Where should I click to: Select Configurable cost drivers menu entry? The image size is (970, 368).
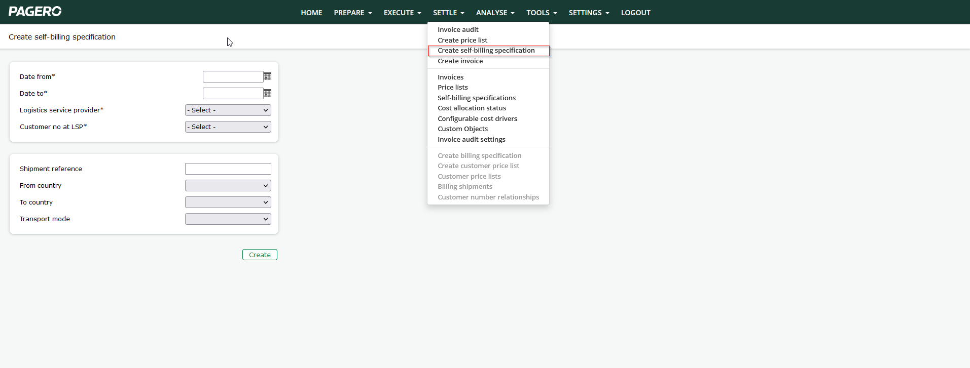tap(477, 119)
